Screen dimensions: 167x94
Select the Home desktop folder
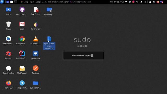coord(9,11)
